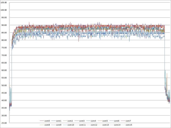Click the core0 line color marker
The image size is (171, 128).
click(41, 121)
